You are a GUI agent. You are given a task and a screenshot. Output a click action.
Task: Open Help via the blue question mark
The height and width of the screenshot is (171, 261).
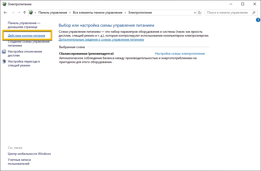[258, 20]
